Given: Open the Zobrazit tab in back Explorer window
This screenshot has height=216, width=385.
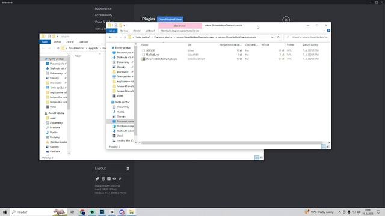Looking at the screenshot, I should coord(84,42).
